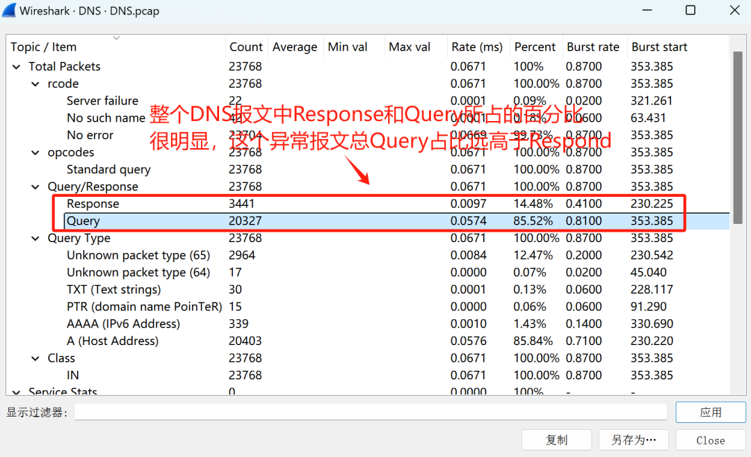Sort by the Count column header
This screenshot has width=751, height=457.
click(x=246, y=47)
